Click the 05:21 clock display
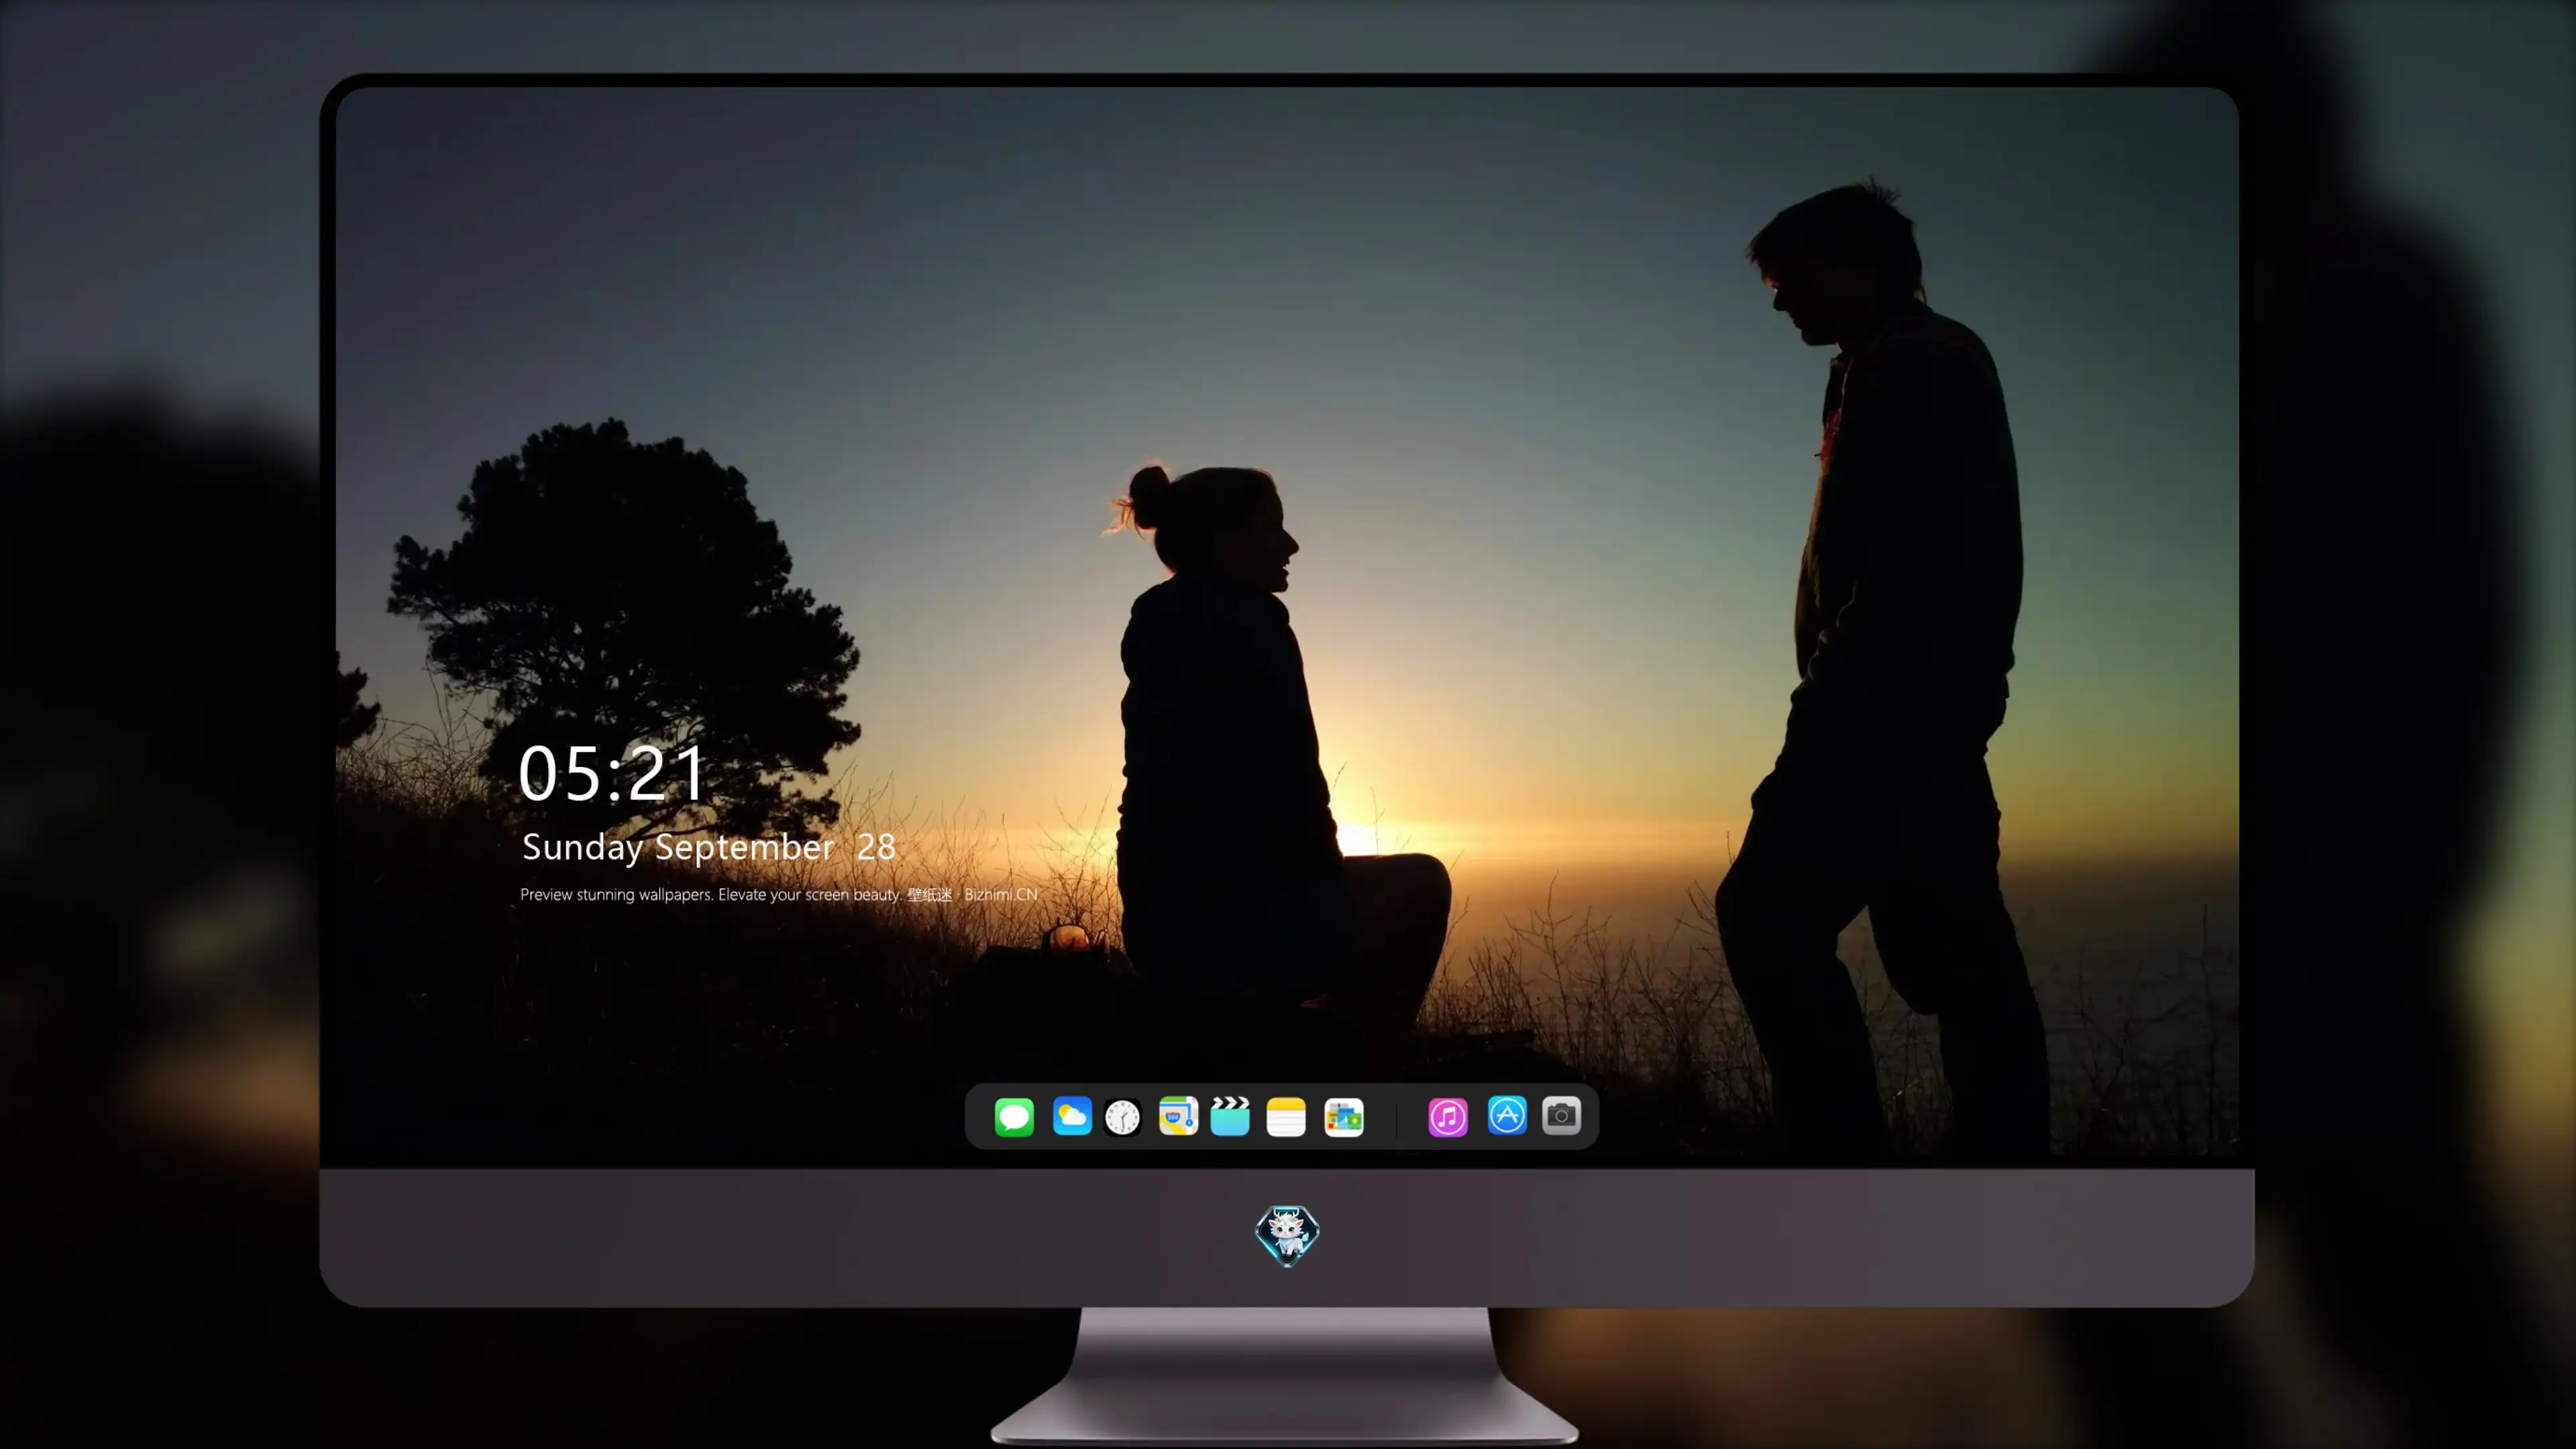This screenshot has width=2576, height=1449. tap(612, 773)
